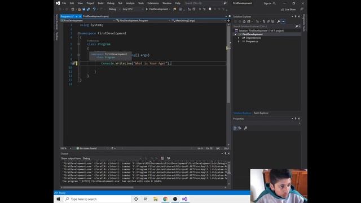The height and width of the screenshot is (203, 361).
Task: Click the Sign in account icon
Action: (274, 3)
